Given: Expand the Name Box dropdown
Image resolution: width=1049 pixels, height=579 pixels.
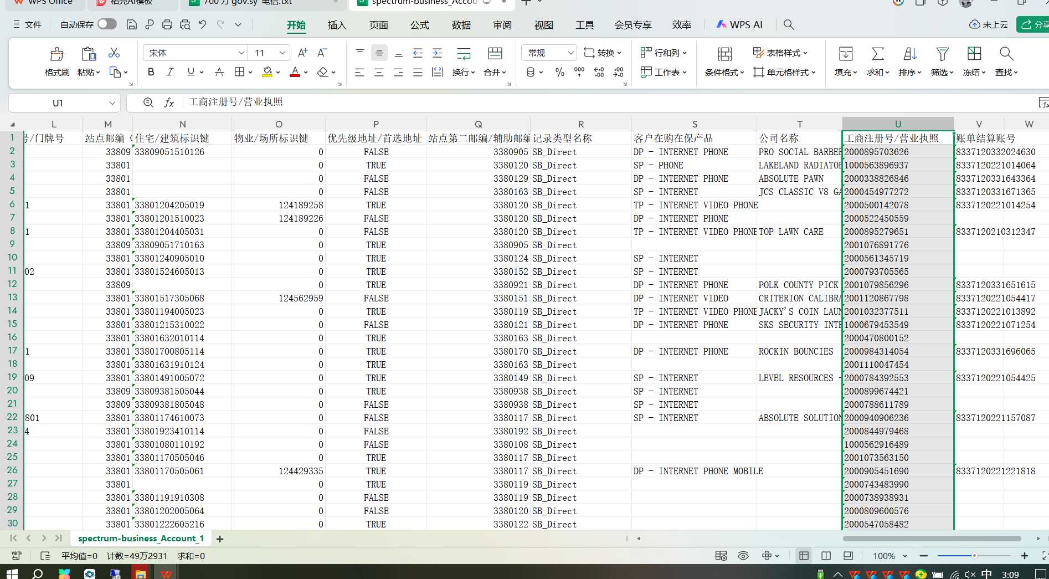Looking at the screenshot, I should coord(112,103).
